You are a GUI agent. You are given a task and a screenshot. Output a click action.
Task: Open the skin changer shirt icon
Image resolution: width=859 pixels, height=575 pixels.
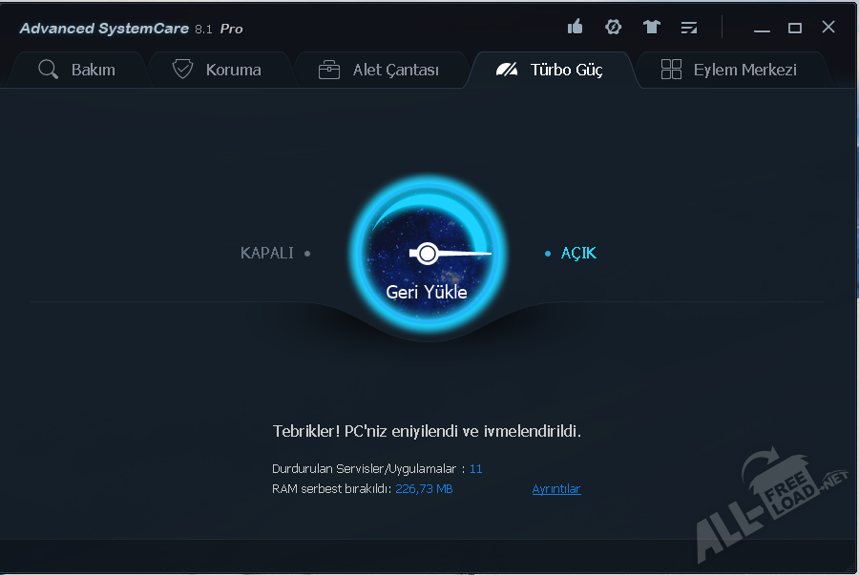[652, 27]
